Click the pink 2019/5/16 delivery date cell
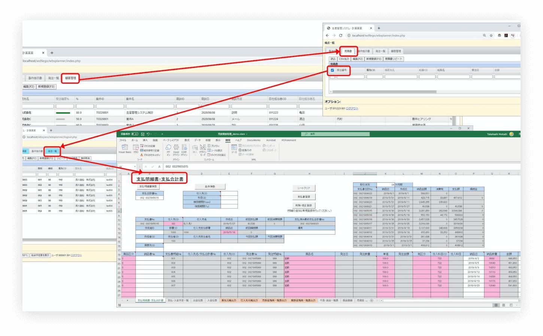Viewport: 543px width, 336px height. click(229, 232)
